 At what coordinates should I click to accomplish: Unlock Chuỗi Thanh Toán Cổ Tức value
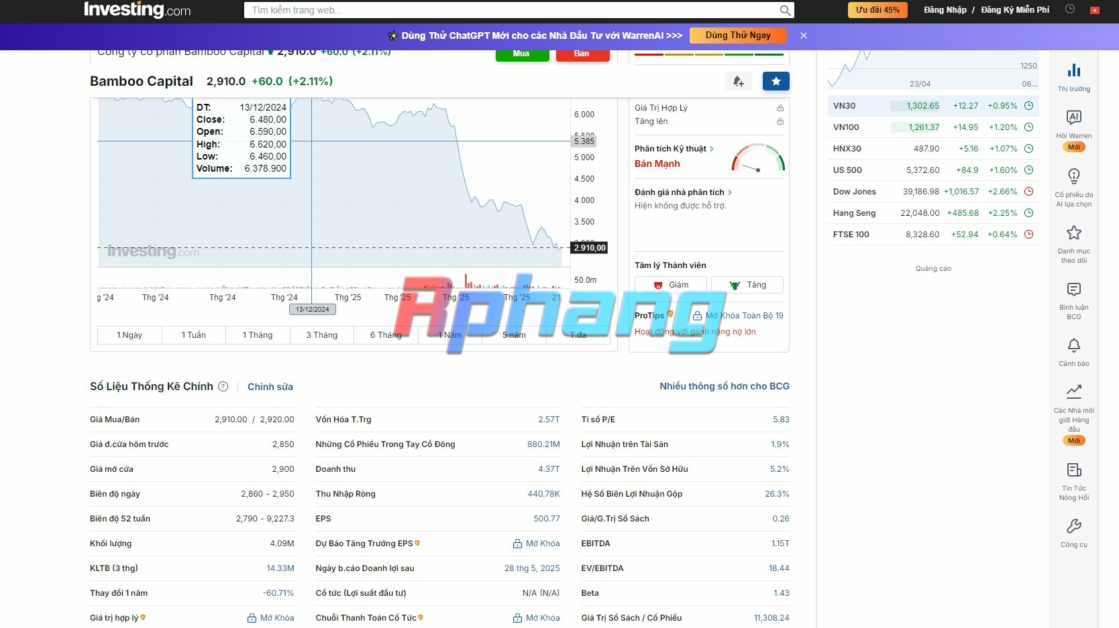pos(536,618)
